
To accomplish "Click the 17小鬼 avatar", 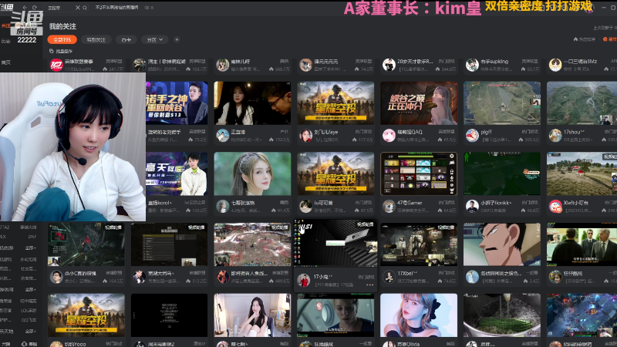I will click(x=303, y=281).
